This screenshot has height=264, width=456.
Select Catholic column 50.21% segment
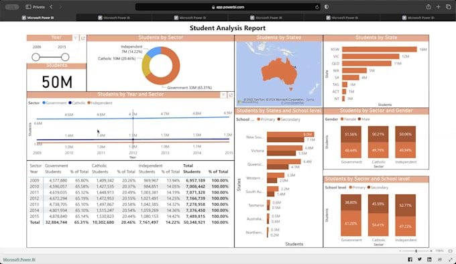(x=378, y=134)
